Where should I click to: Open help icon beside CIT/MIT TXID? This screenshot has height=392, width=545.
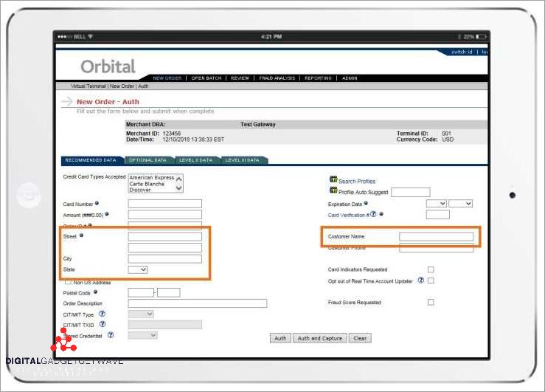pyautogui.click(x=103, y=324)
